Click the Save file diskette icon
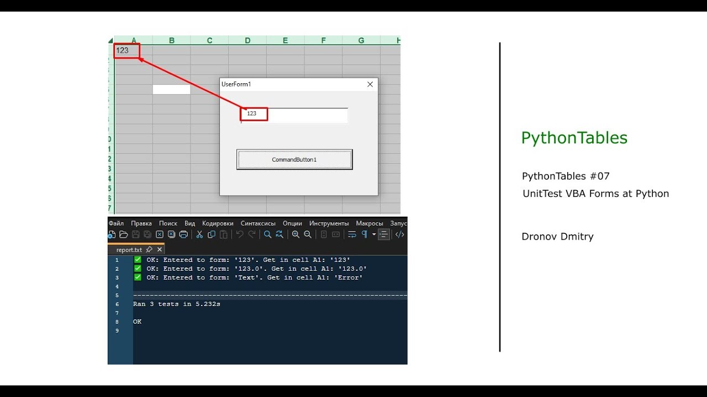Screen dimensions: 707x397 pyautogui.click(x=136, y=234)
